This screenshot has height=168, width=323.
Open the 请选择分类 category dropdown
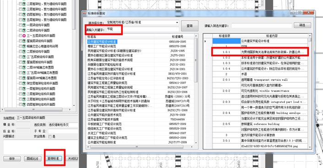tap(143, 22)
